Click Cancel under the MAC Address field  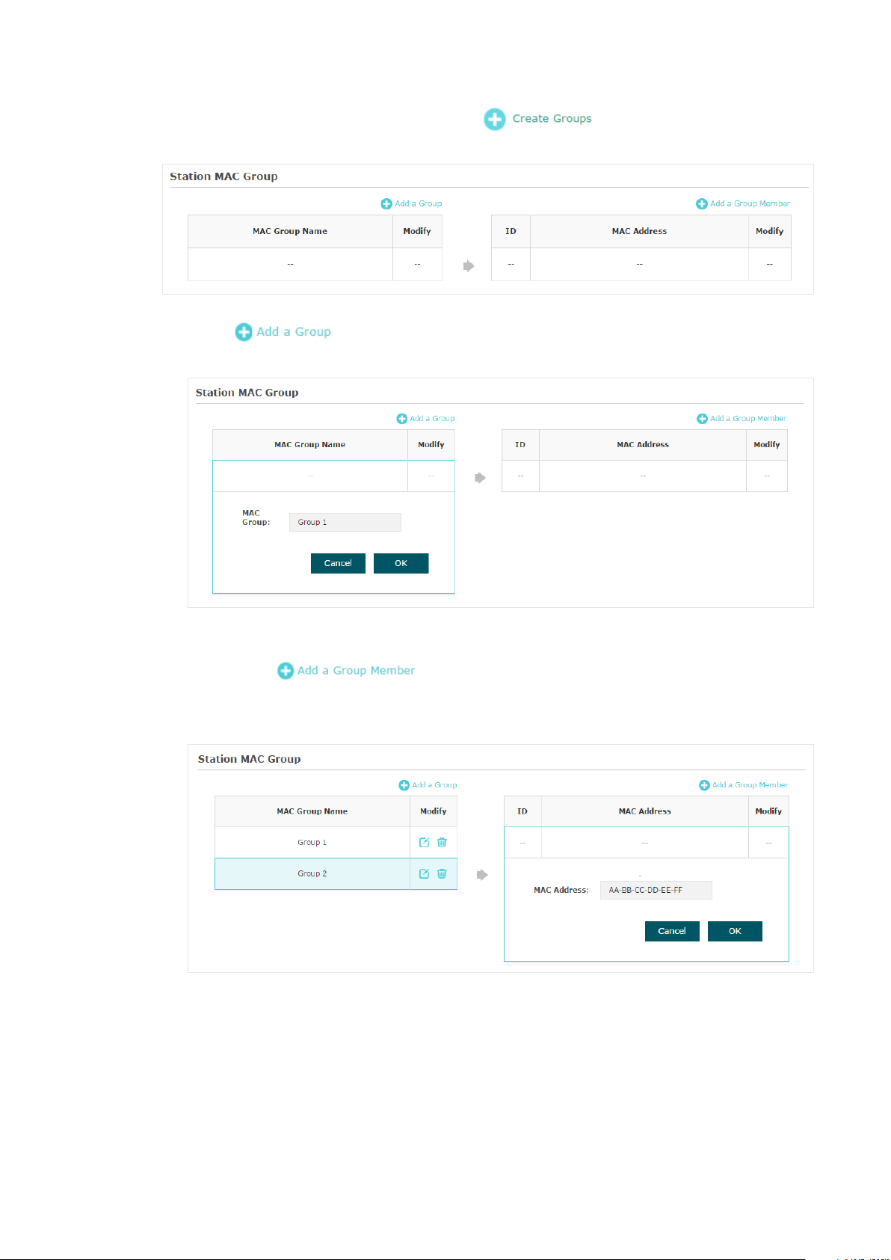point(672,931)
